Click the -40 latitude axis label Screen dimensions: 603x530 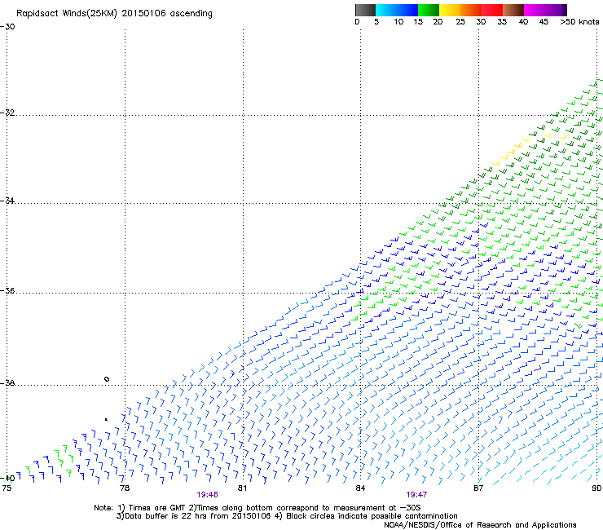click(x=7, y=479)
